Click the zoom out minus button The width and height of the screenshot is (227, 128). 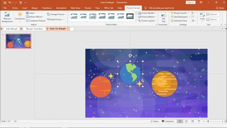click(203, 121)
